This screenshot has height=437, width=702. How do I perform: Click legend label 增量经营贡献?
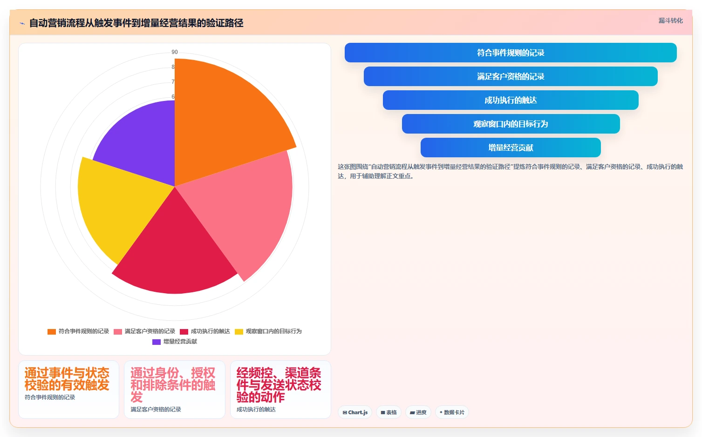180,342
